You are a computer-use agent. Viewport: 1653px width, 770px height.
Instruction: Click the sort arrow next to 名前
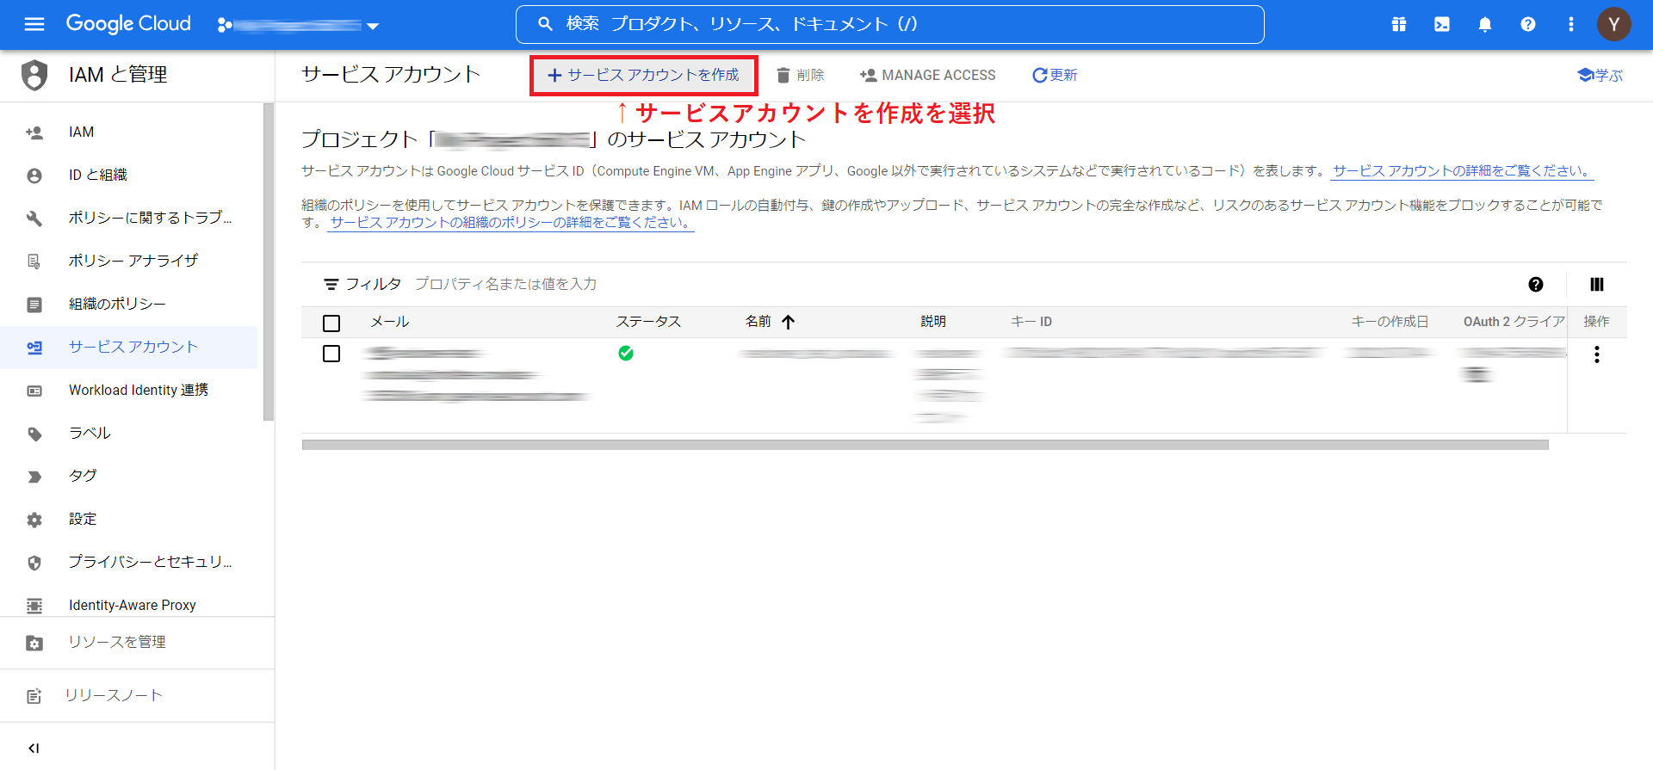click(789, 322)
